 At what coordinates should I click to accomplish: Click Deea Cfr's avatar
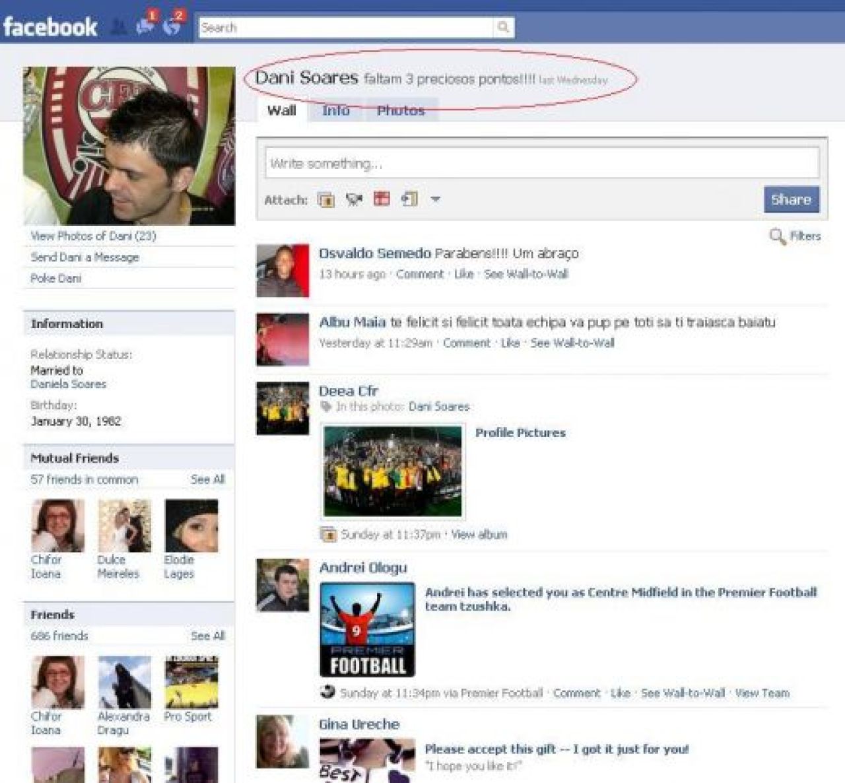[283, 408]
